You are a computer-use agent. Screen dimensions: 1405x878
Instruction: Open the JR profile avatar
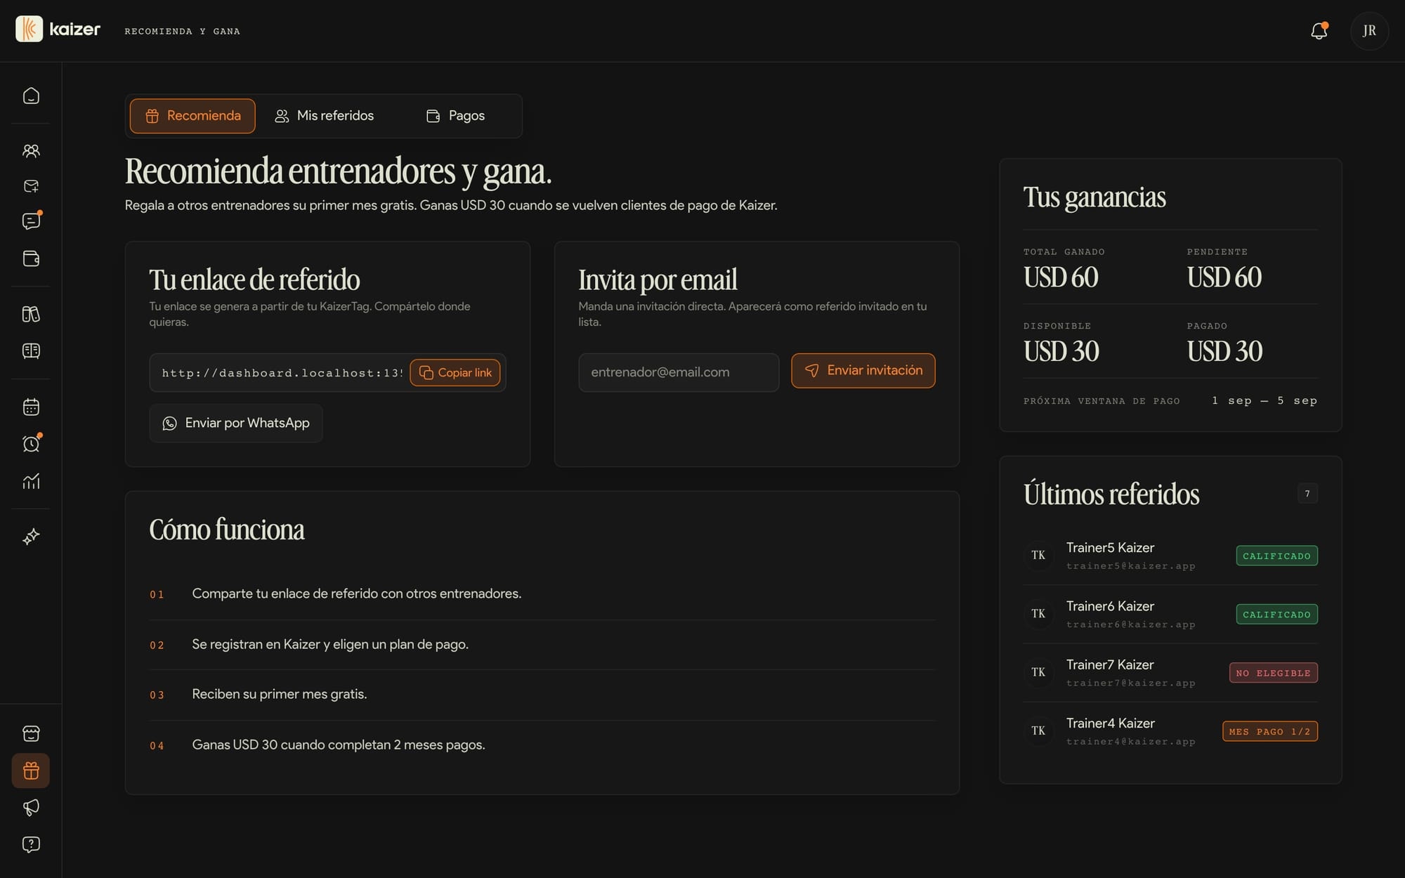tap(1369, 31)
